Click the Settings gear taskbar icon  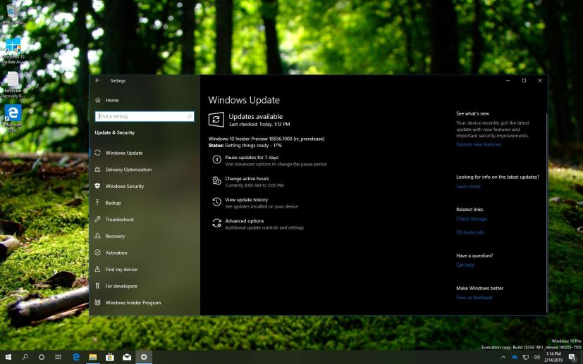coord(144,357)
